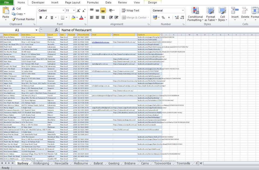The image size is (259, 170).
Task: Open the Name Box dropdown arrow
Action: point(36,30)
